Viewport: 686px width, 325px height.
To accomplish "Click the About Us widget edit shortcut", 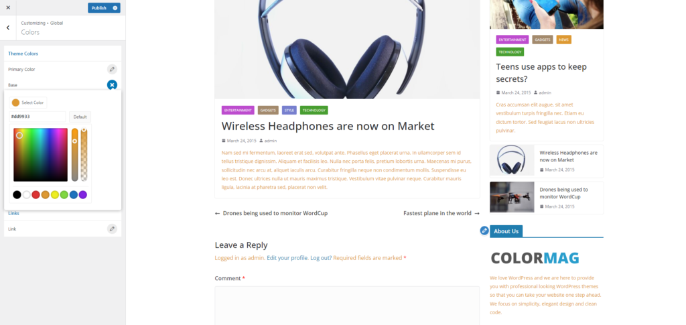I will [484, 231].
